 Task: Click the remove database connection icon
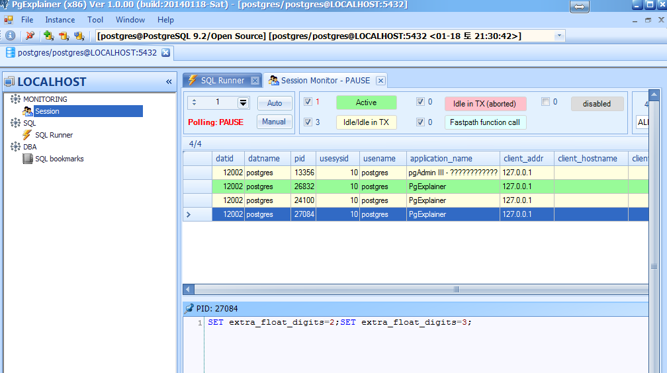(x=64, y=36)
